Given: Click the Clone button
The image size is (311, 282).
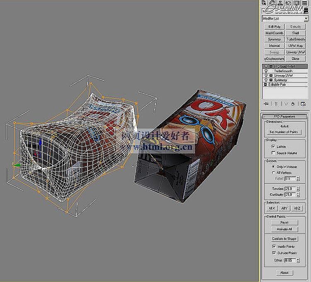Looking at the screenshot, I should [x=296, y=59].
